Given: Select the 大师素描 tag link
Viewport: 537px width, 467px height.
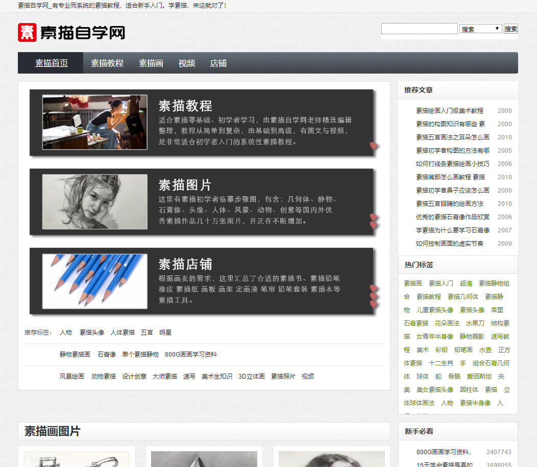Looking at the screenshot, I should click(165, 376).
